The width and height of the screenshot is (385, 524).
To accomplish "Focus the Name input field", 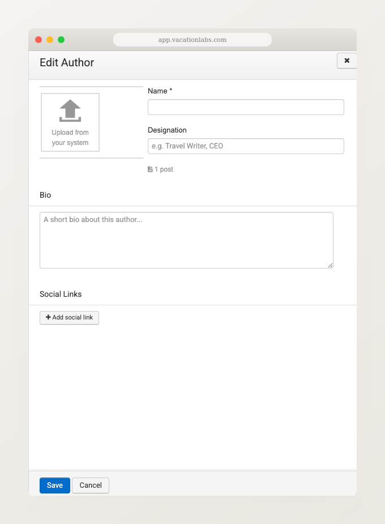I will 246,106.
